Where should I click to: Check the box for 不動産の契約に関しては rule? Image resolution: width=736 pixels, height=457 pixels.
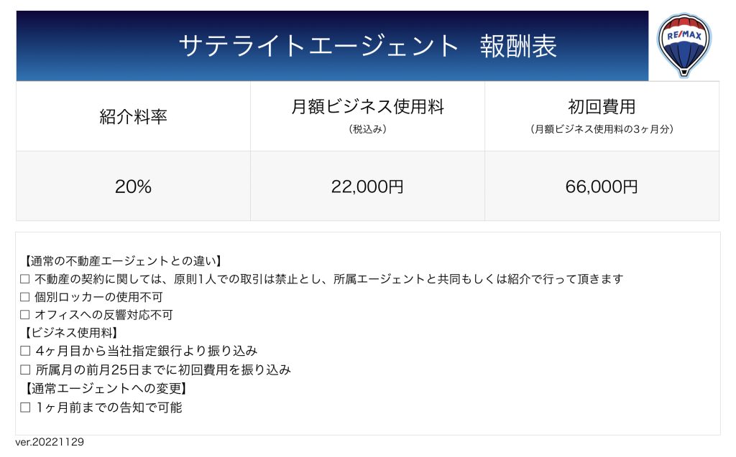(25, 279)
